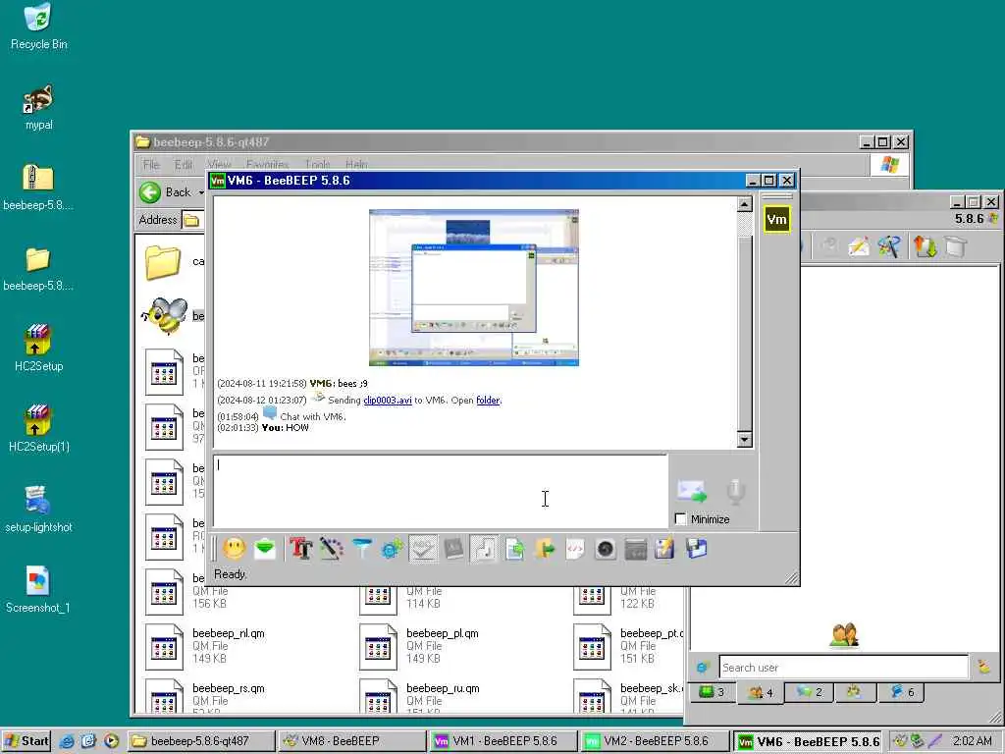Viewport: 1005px width, 754px height.
Task: Open the clip0003.avi link
Action: 387,401
